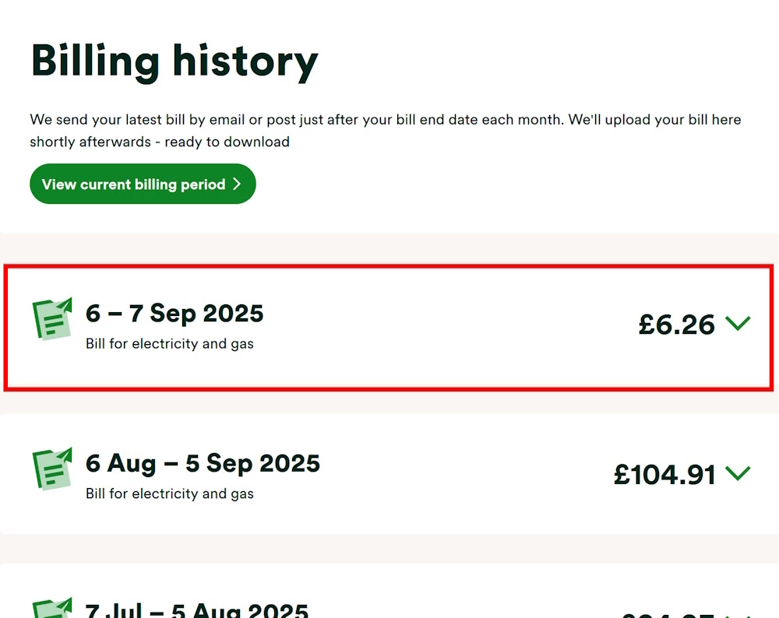Click the £6.26 bill amount

pos(676,325)
